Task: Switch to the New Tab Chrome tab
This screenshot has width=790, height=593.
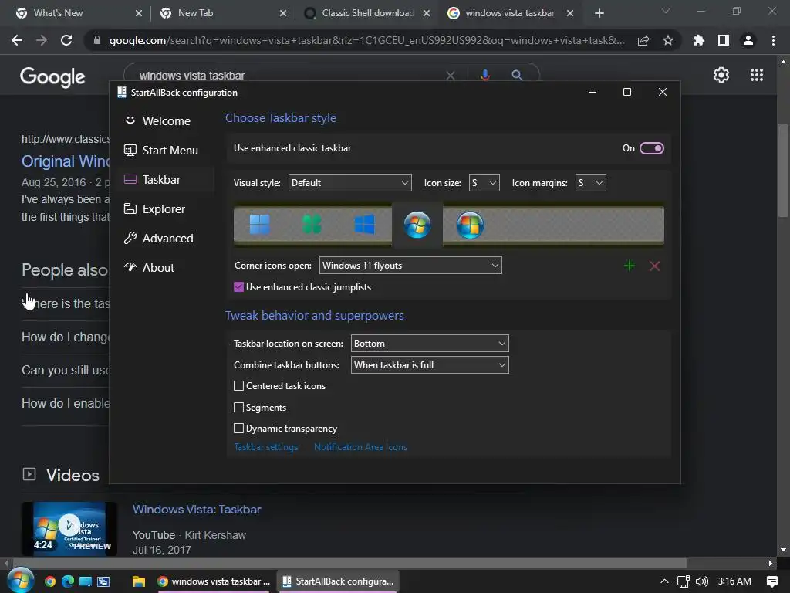Action: coord(221,13)
